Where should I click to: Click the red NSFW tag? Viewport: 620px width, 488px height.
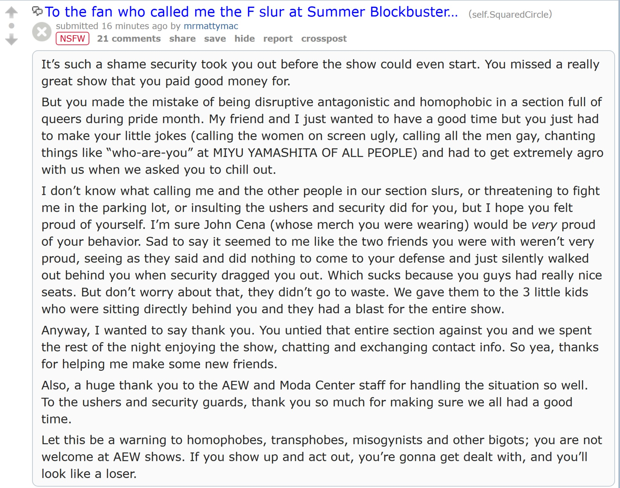click(x=72, y=39)
